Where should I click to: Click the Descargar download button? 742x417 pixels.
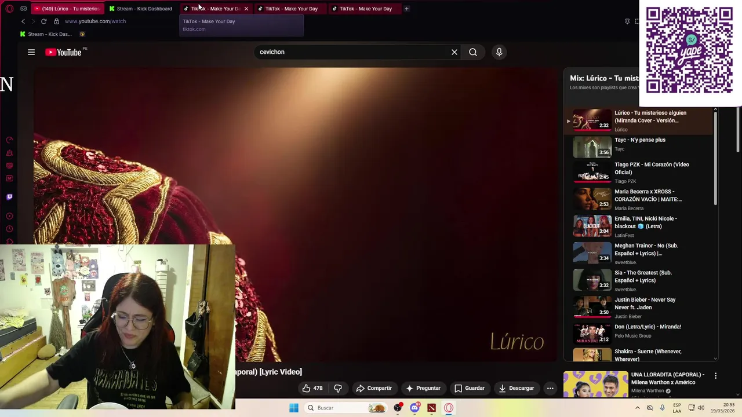[516, 388]
